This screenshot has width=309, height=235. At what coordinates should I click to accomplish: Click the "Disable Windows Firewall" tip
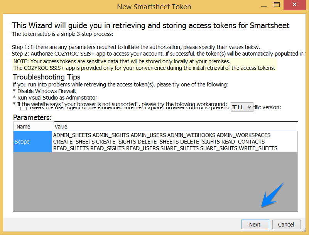[44, 91]
